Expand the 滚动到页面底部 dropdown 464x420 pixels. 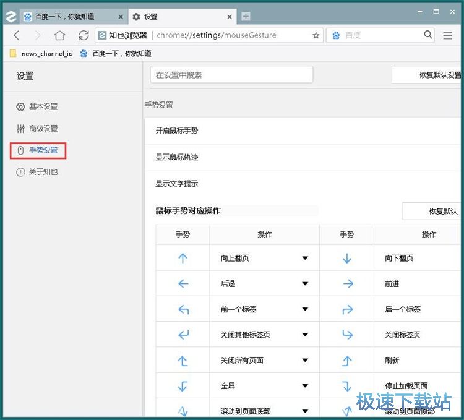point(305,411)
